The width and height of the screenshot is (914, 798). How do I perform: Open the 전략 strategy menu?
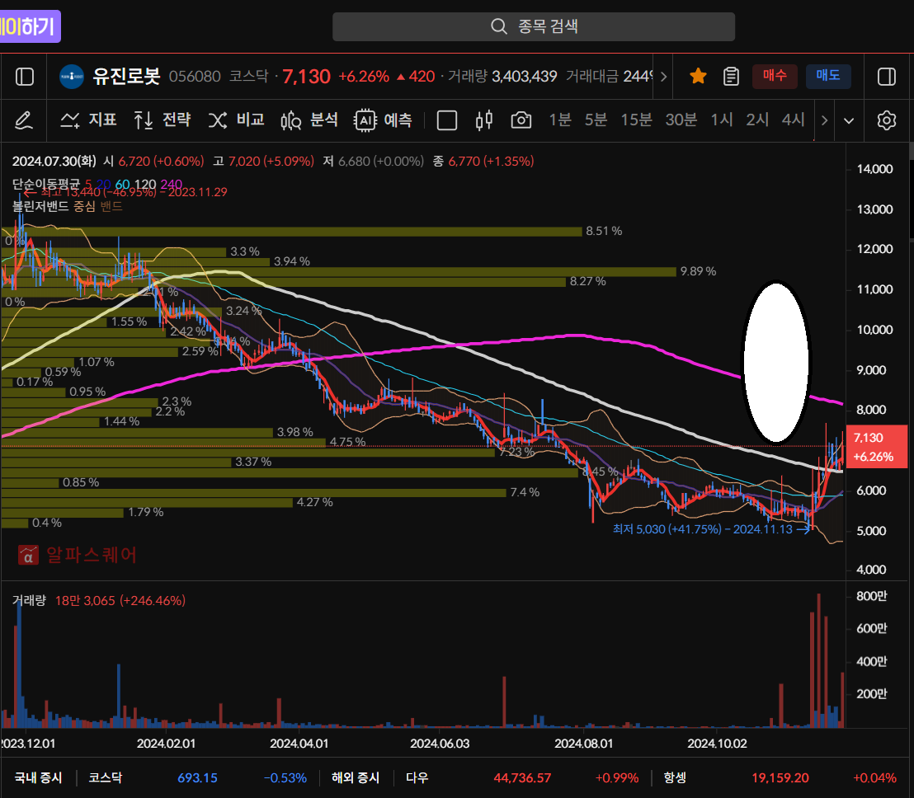(162, 120)
